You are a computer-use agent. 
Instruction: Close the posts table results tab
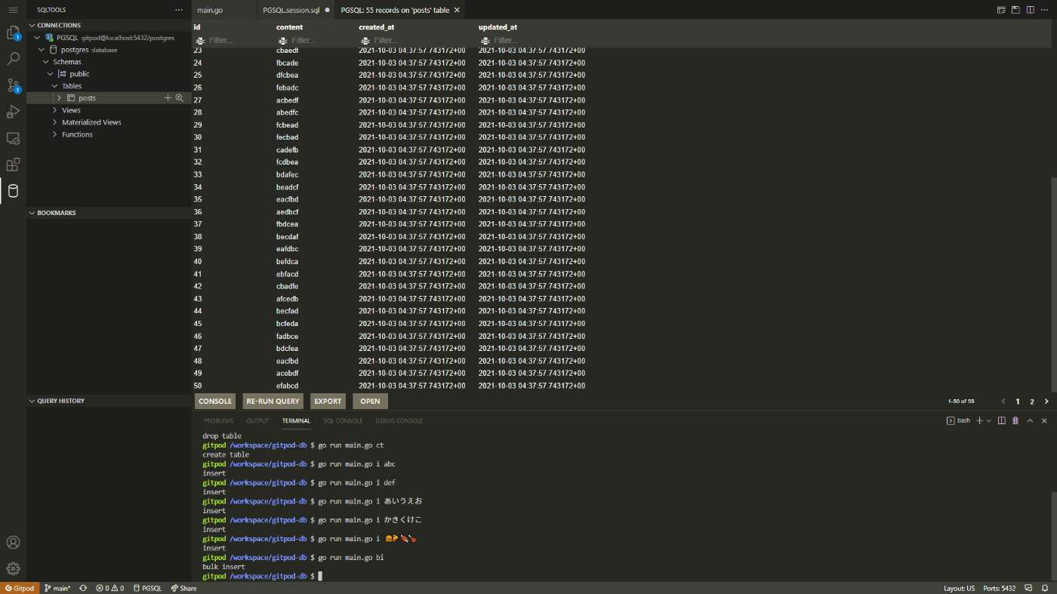click(x=457, y=10)
